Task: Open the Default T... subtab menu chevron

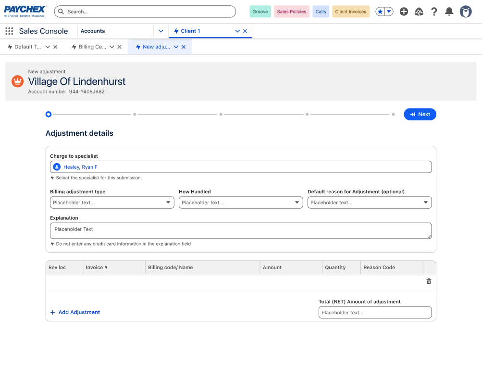Action: click(x=48, y=47)
